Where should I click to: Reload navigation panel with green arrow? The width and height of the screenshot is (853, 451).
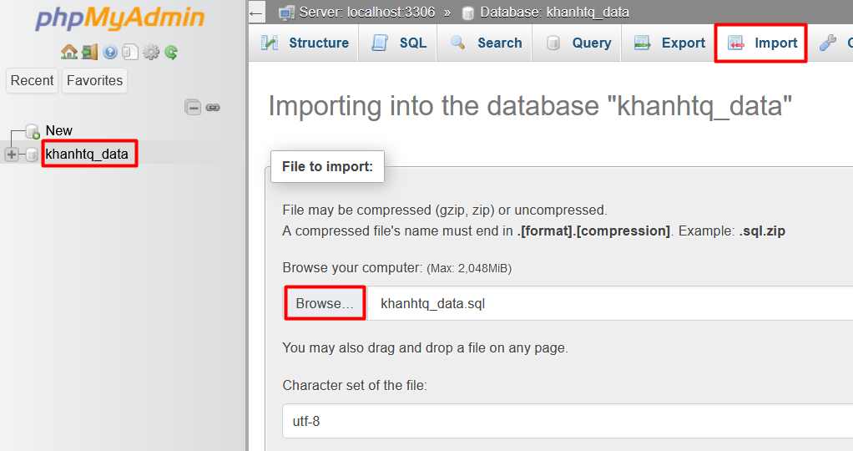click(x=171, y=52)
